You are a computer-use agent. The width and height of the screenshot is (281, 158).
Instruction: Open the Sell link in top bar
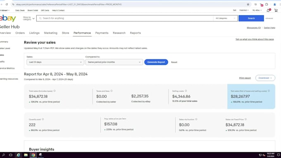click(234, 10)
